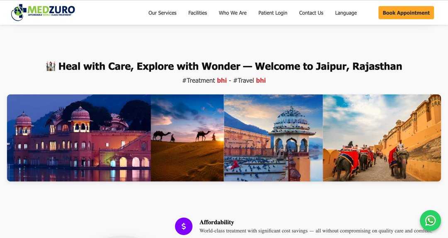
Task: Expand the Who We Are menu
Action: coord(233,13)
